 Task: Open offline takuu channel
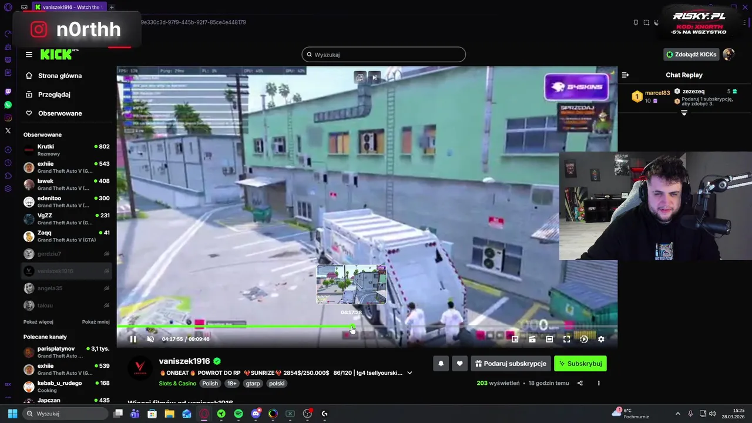(x=66, y=305)
